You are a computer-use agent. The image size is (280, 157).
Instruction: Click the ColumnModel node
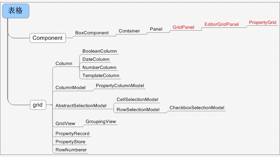(x=70, y=88)
